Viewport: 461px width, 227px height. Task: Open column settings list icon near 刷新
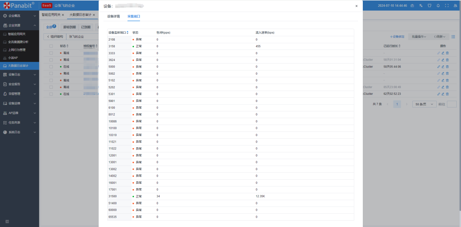click(x=453, y=37)
